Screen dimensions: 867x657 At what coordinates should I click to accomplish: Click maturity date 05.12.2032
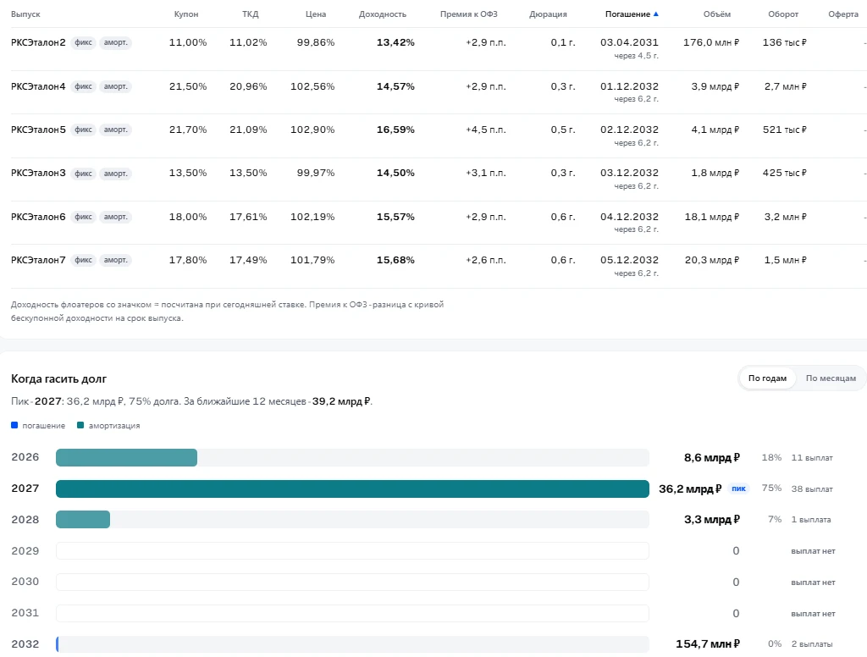tap(629, 260)
